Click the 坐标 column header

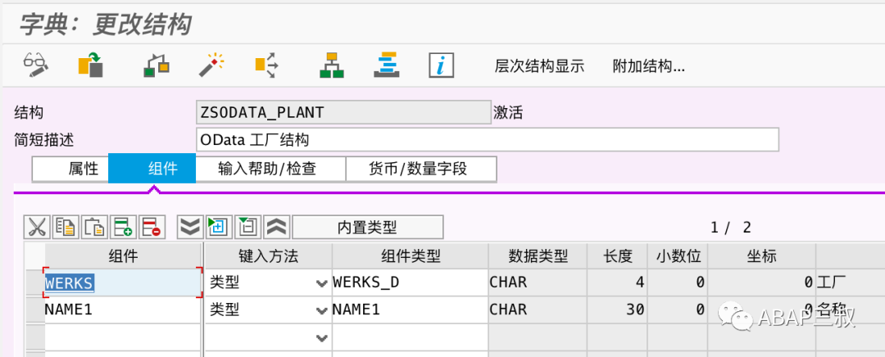pyautogui.click(x=762, y=256)
